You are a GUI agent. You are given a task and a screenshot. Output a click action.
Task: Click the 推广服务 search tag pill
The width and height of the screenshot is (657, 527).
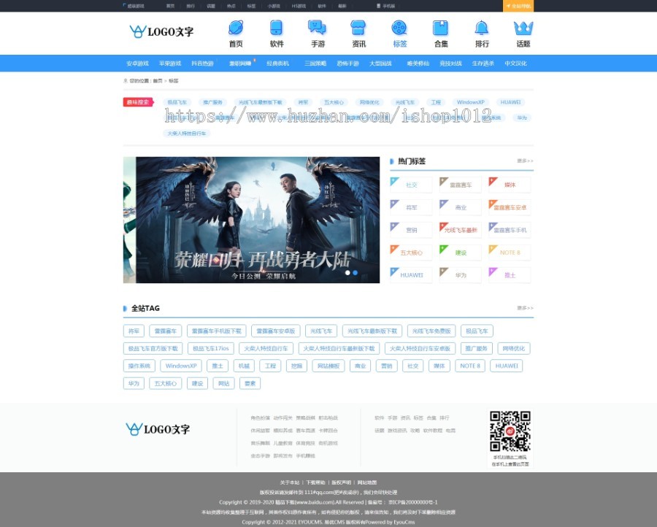212,102
